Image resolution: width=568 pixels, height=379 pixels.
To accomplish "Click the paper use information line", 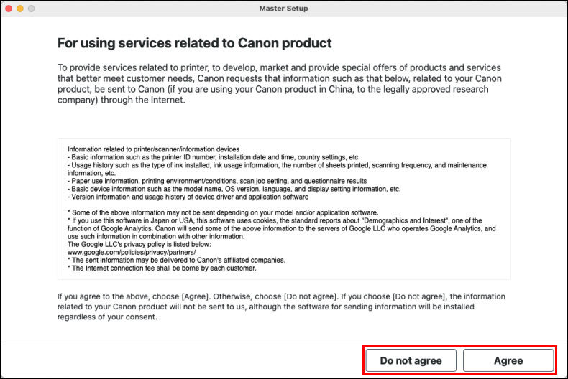I will (217, 181).
